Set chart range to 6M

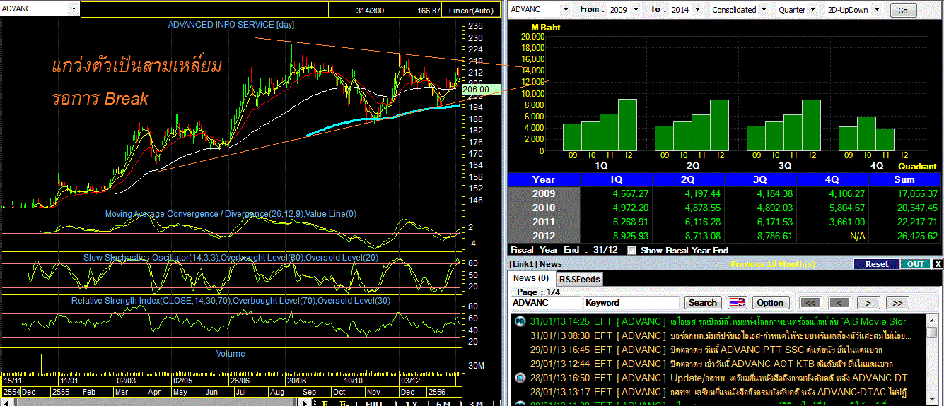point(443,403)
